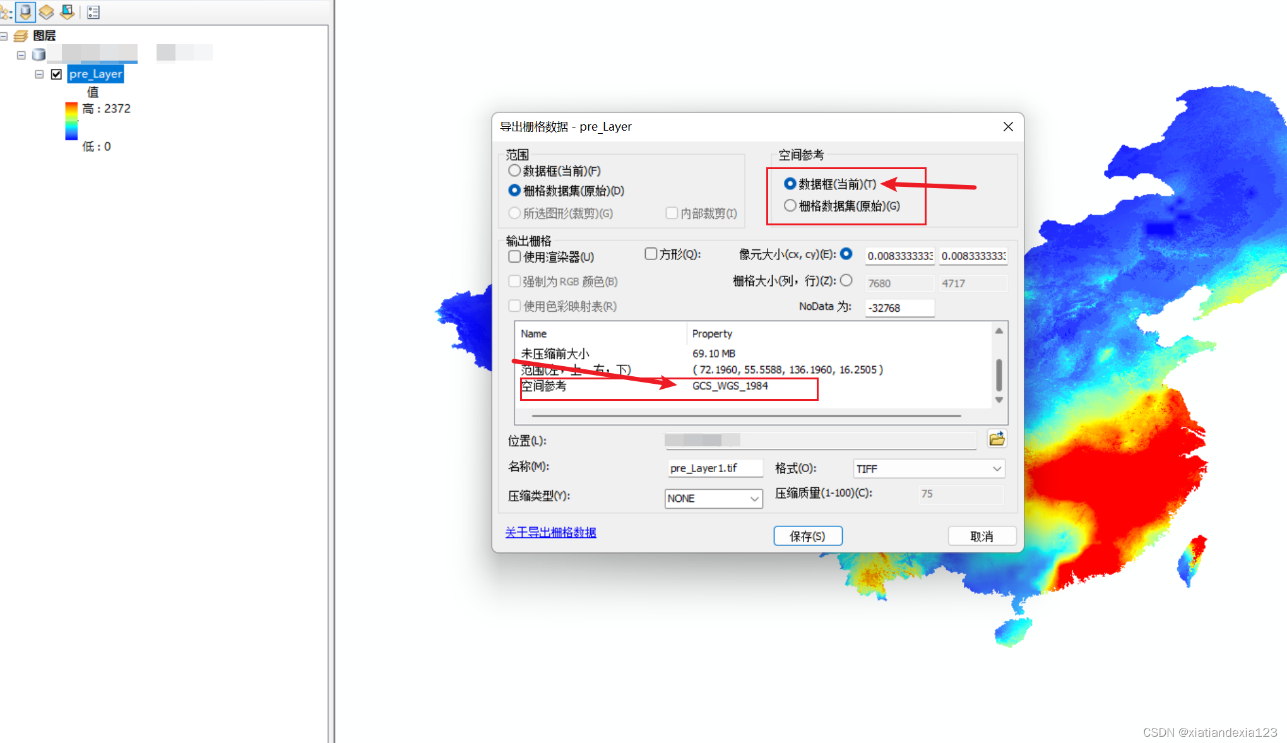Collapse the pre_Layer tree node
This screenshot has width=1287, height=743.
click(x=39, y=74)
